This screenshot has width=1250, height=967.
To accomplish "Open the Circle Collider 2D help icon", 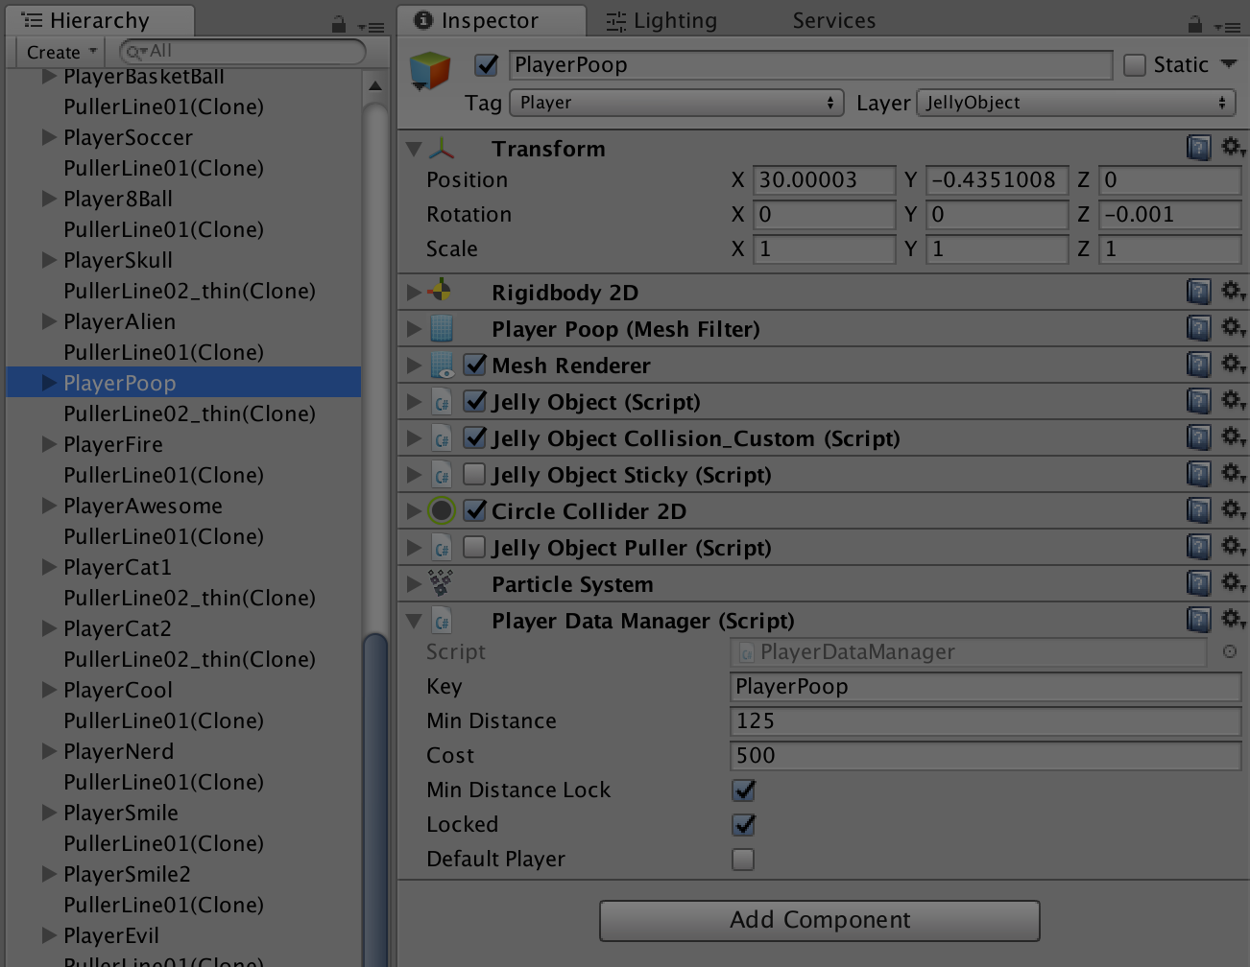I will click(1198, 509).
